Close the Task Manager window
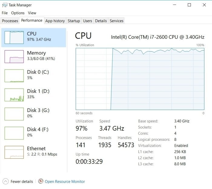The height and width of the screenshot is (189, 212). (x=204, y=5)
